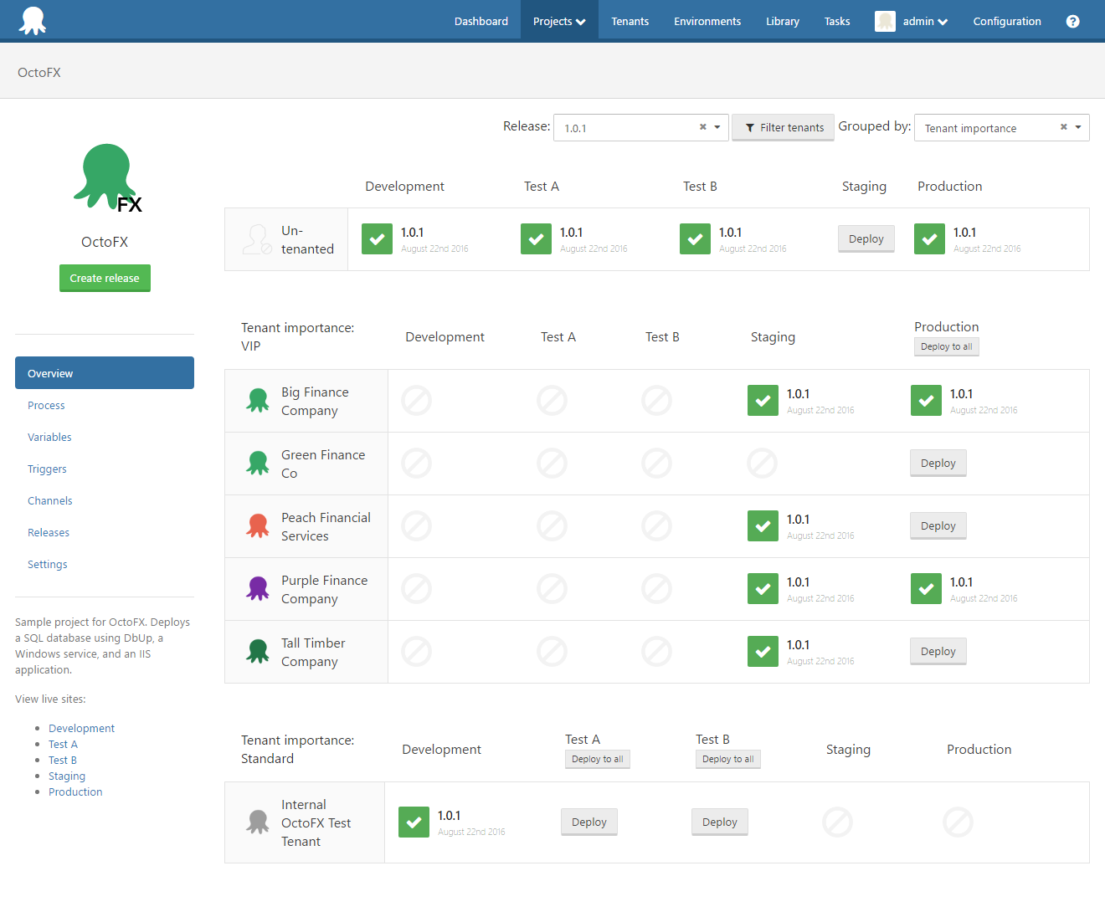Image resolution: width=1105 pixels, height=912 pixels.
Task: Expand the Projects navigation dropdown
Action: pos(558,20)
